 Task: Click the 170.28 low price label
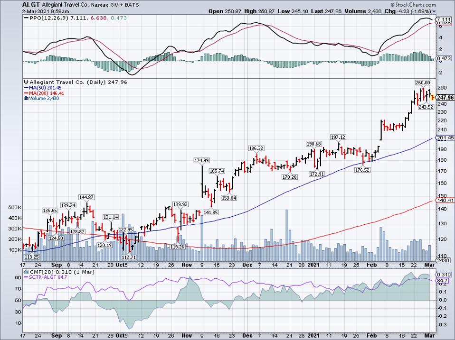click(290, 177)
